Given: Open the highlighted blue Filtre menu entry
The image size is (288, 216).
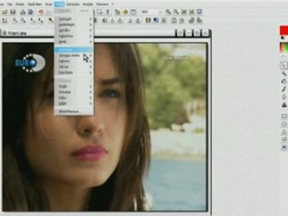Looking at the screenshot, I should tap(74, 50).
